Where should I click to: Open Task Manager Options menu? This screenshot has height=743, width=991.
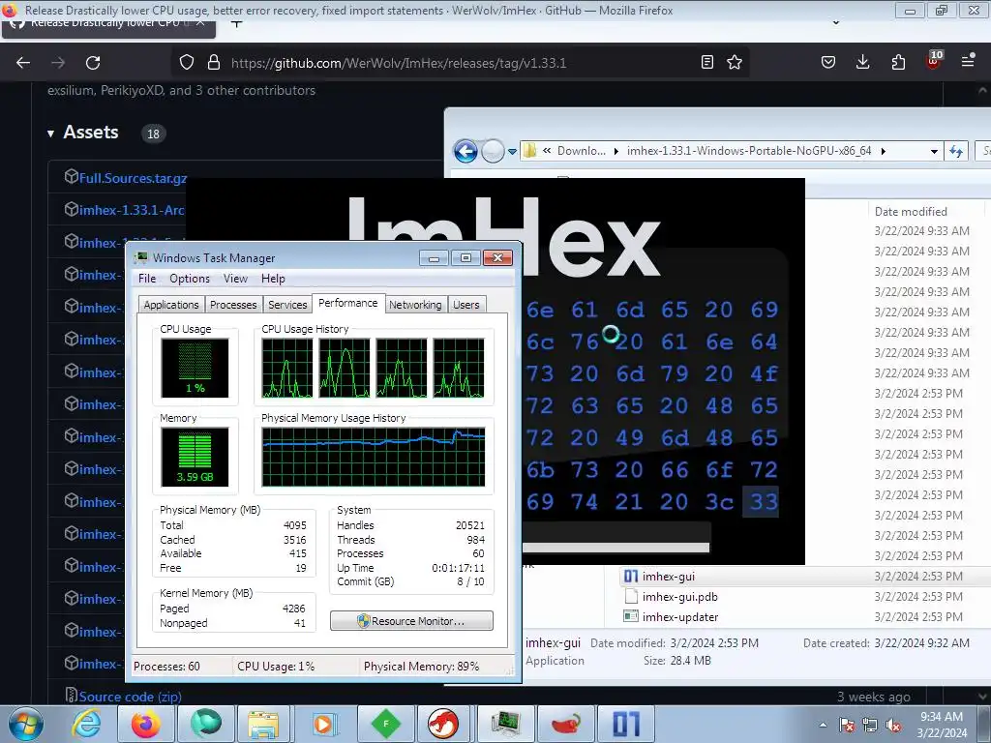tap(190, 279)
